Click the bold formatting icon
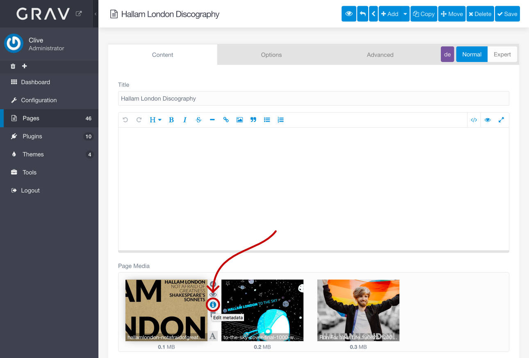 click(171, 120)
